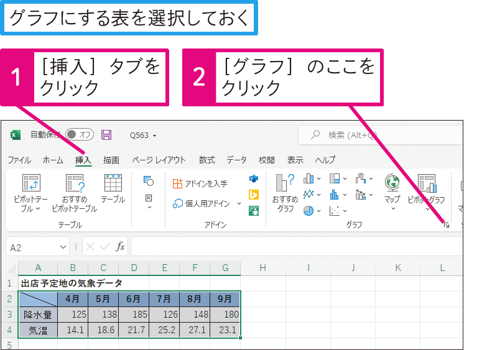The image size is (487, 350).
Task: Select the 挿入 tab
Action: (x=83, y=160)
